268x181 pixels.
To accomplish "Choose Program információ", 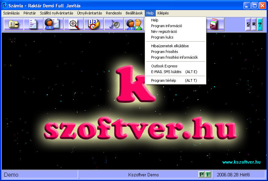I will (175, 26).
